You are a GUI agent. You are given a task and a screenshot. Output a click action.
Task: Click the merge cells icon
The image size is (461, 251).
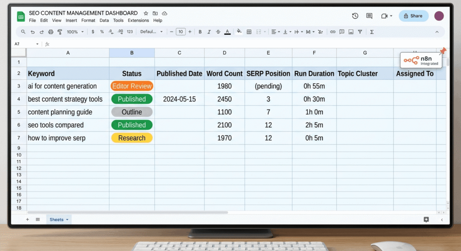[258, 32]
